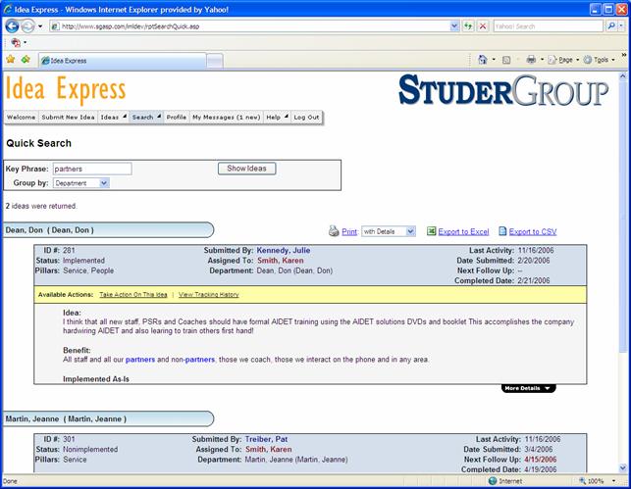Expand the toolbar overflow chevron

tap(624, 55)
